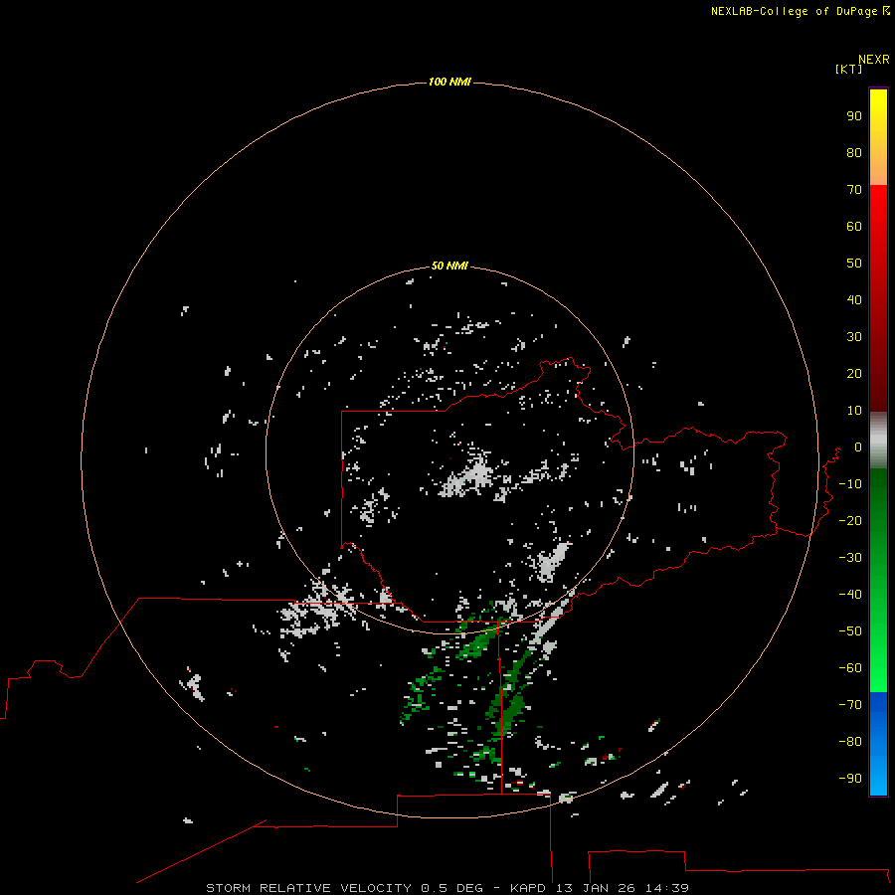This screenshot has width=895, height=895.
Task: Click the -20 value on the velocity scale
Action: 850,520
